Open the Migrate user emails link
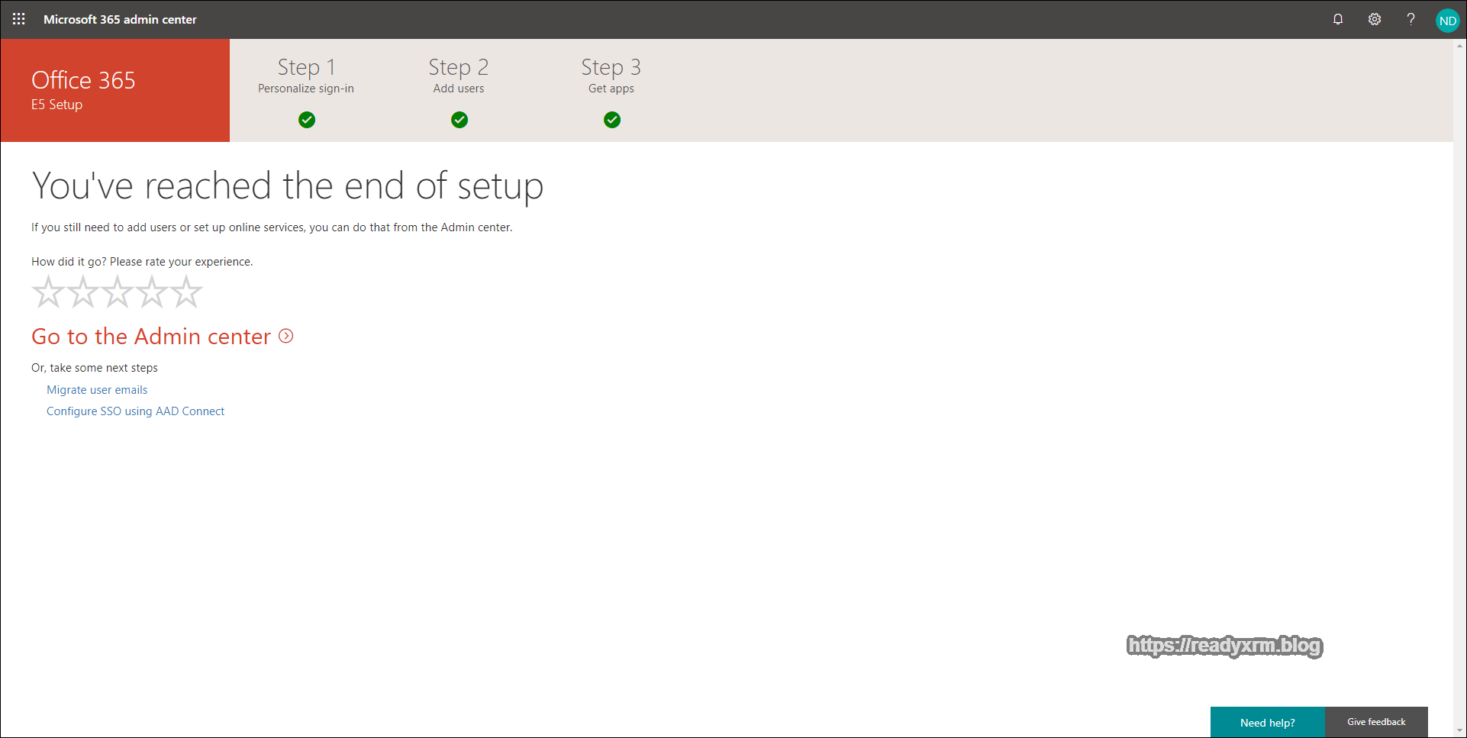The height and width of the screenshot is (738, 1467). [x=97, y=390]
